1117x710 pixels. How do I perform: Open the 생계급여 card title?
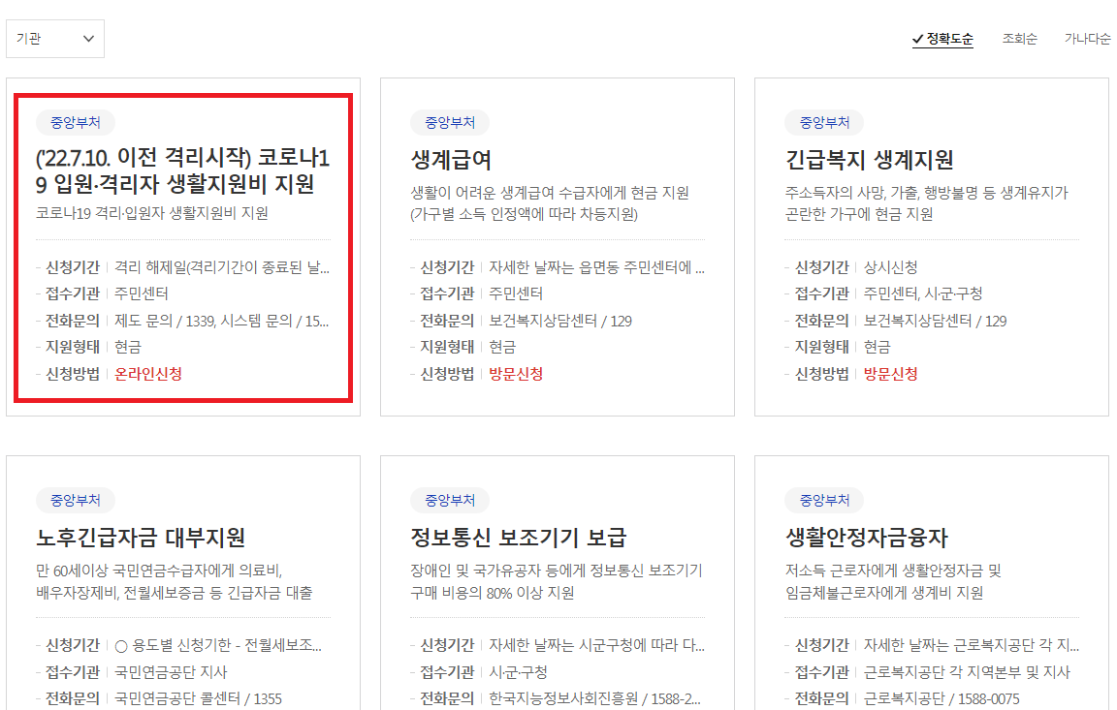point(451,160)
